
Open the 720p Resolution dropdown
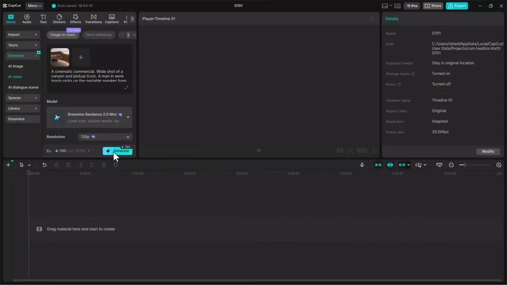[x=105, y=137]
